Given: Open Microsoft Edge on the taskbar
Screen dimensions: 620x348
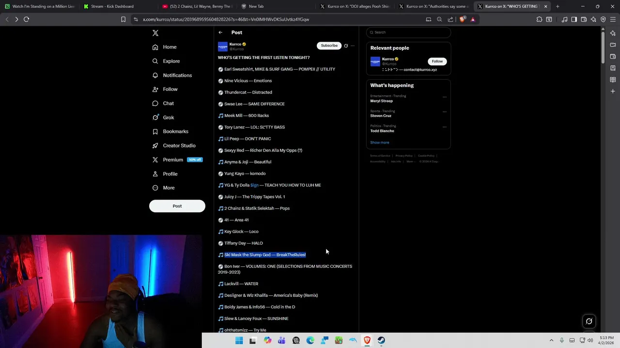Looking at the screenshot, I should click(310, 340).
